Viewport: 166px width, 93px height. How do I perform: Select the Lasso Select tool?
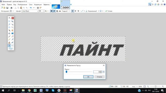tap(9, 24)
